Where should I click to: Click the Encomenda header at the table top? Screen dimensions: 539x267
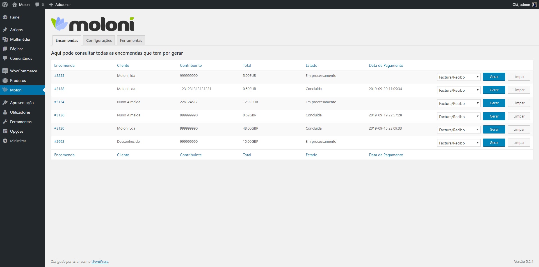[64, 65]
